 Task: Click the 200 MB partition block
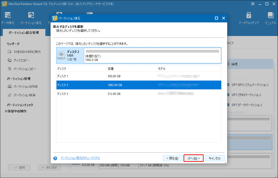click(109, 165)
